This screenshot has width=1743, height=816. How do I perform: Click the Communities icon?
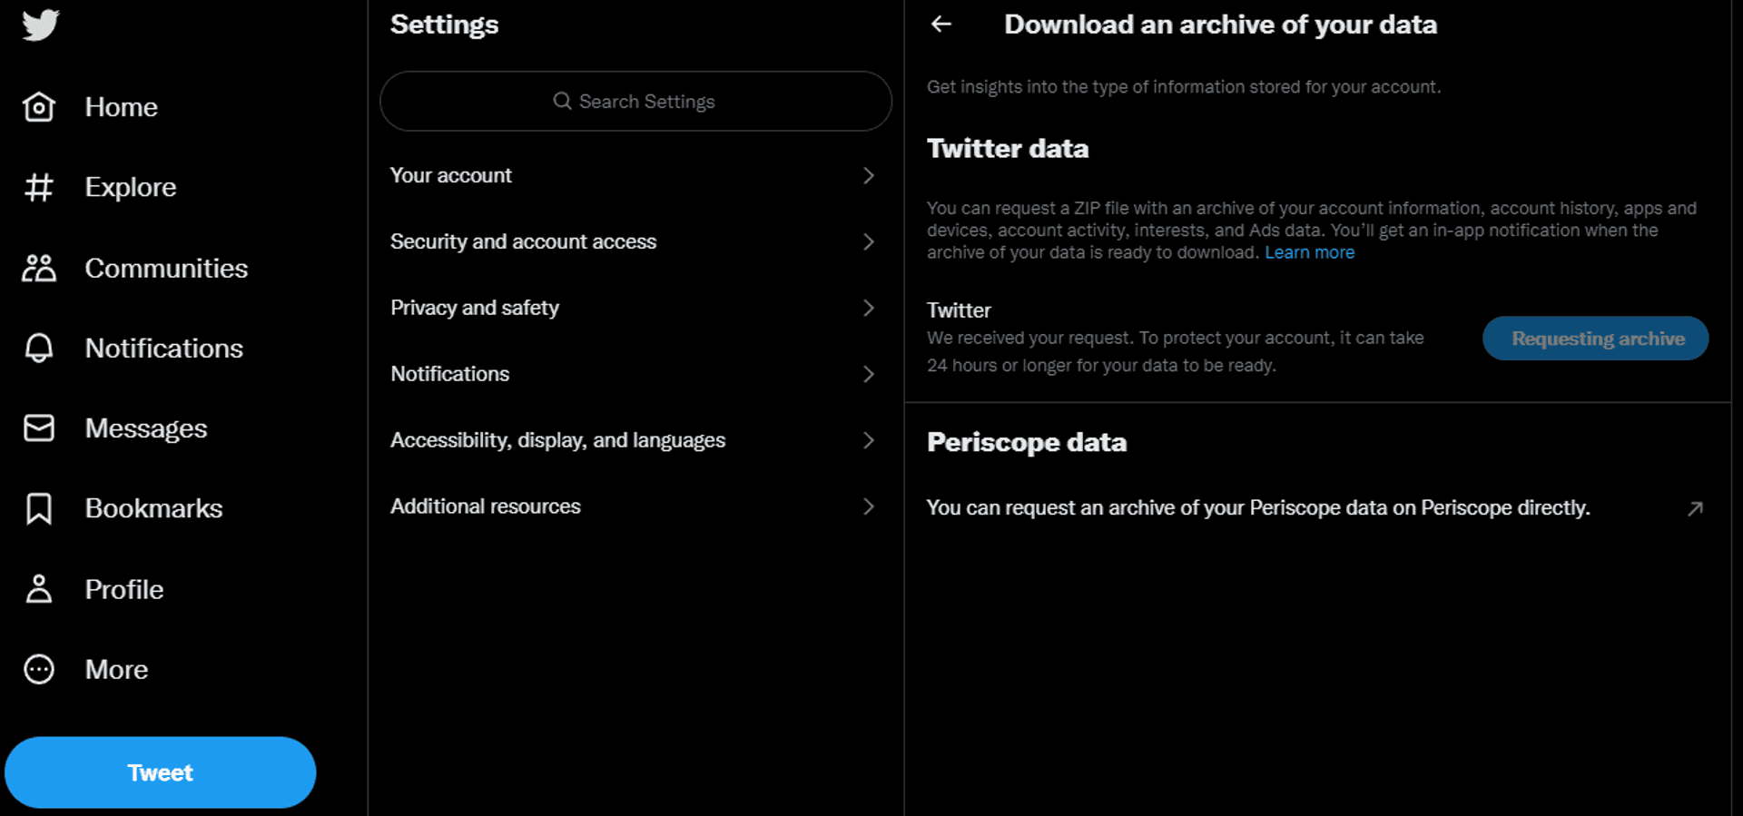click(38, 267)
